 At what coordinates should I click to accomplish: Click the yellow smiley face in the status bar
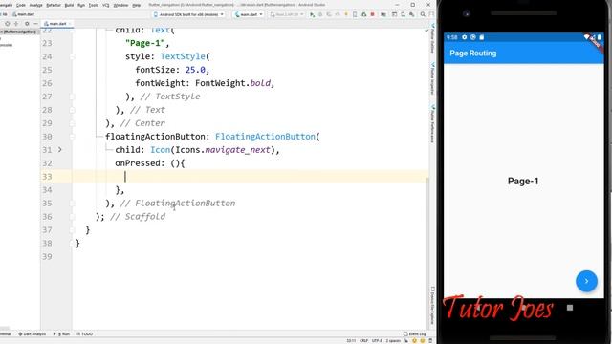pos(414,341)
